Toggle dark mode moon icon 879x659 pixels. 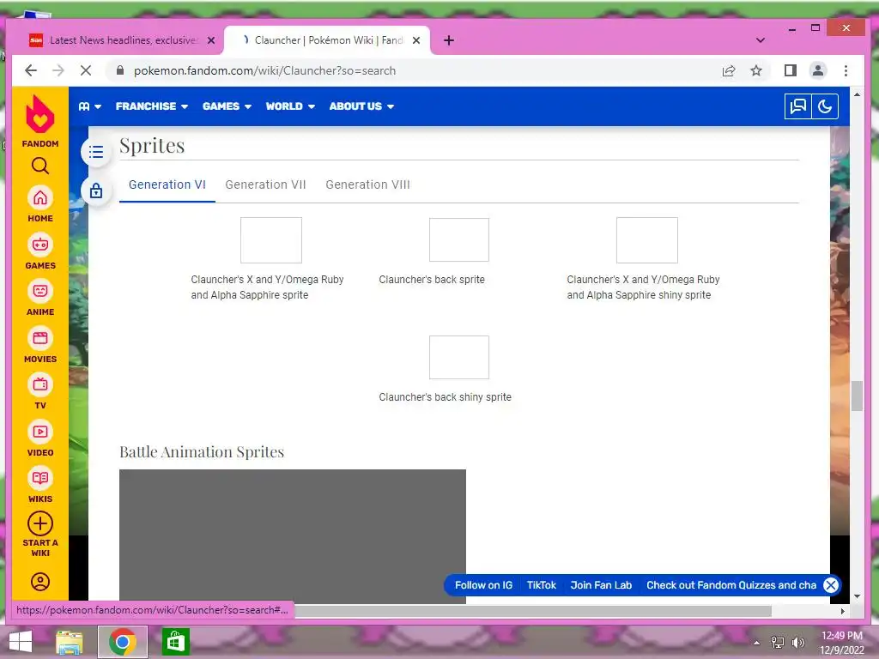point(825,106)
